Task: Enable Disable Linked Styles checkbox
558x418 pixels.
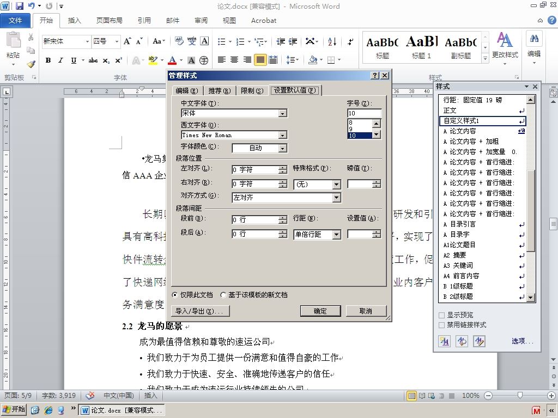Action: tap(441, 325)
